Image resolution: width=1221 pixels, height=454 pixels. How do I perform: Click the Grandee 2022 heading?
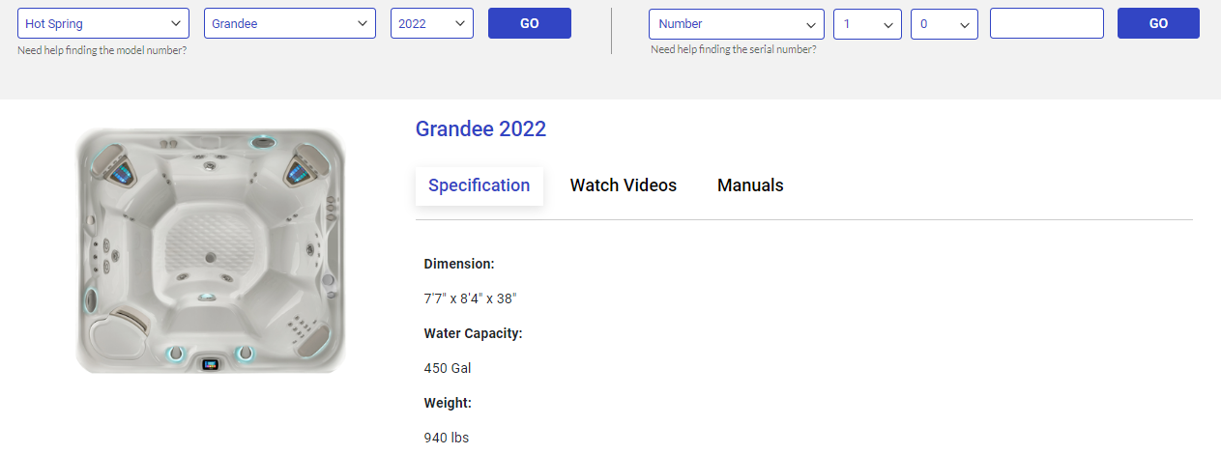pyautogui.click(x=480, y=128)
